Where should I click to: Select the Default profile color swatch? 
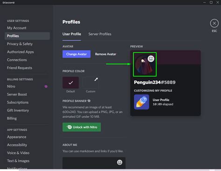coord(70,82)
